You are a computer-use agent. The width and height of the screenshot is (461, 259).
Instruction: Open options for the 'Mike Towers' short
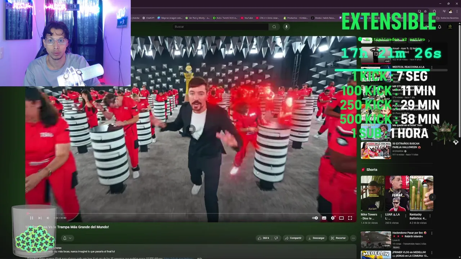(x=382, y=217)
